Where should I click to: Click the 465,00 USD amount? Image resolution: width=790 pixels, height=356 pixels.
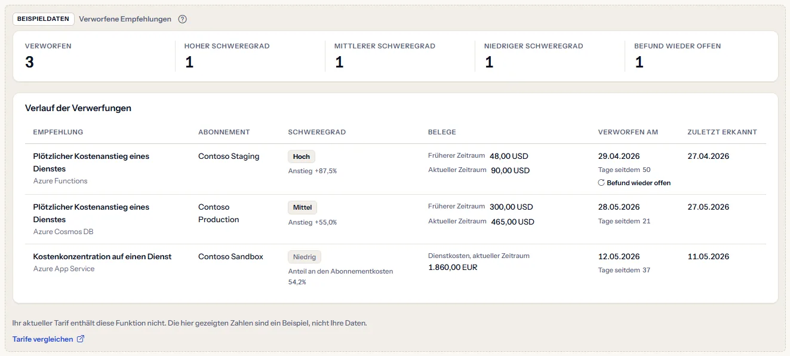513,222
